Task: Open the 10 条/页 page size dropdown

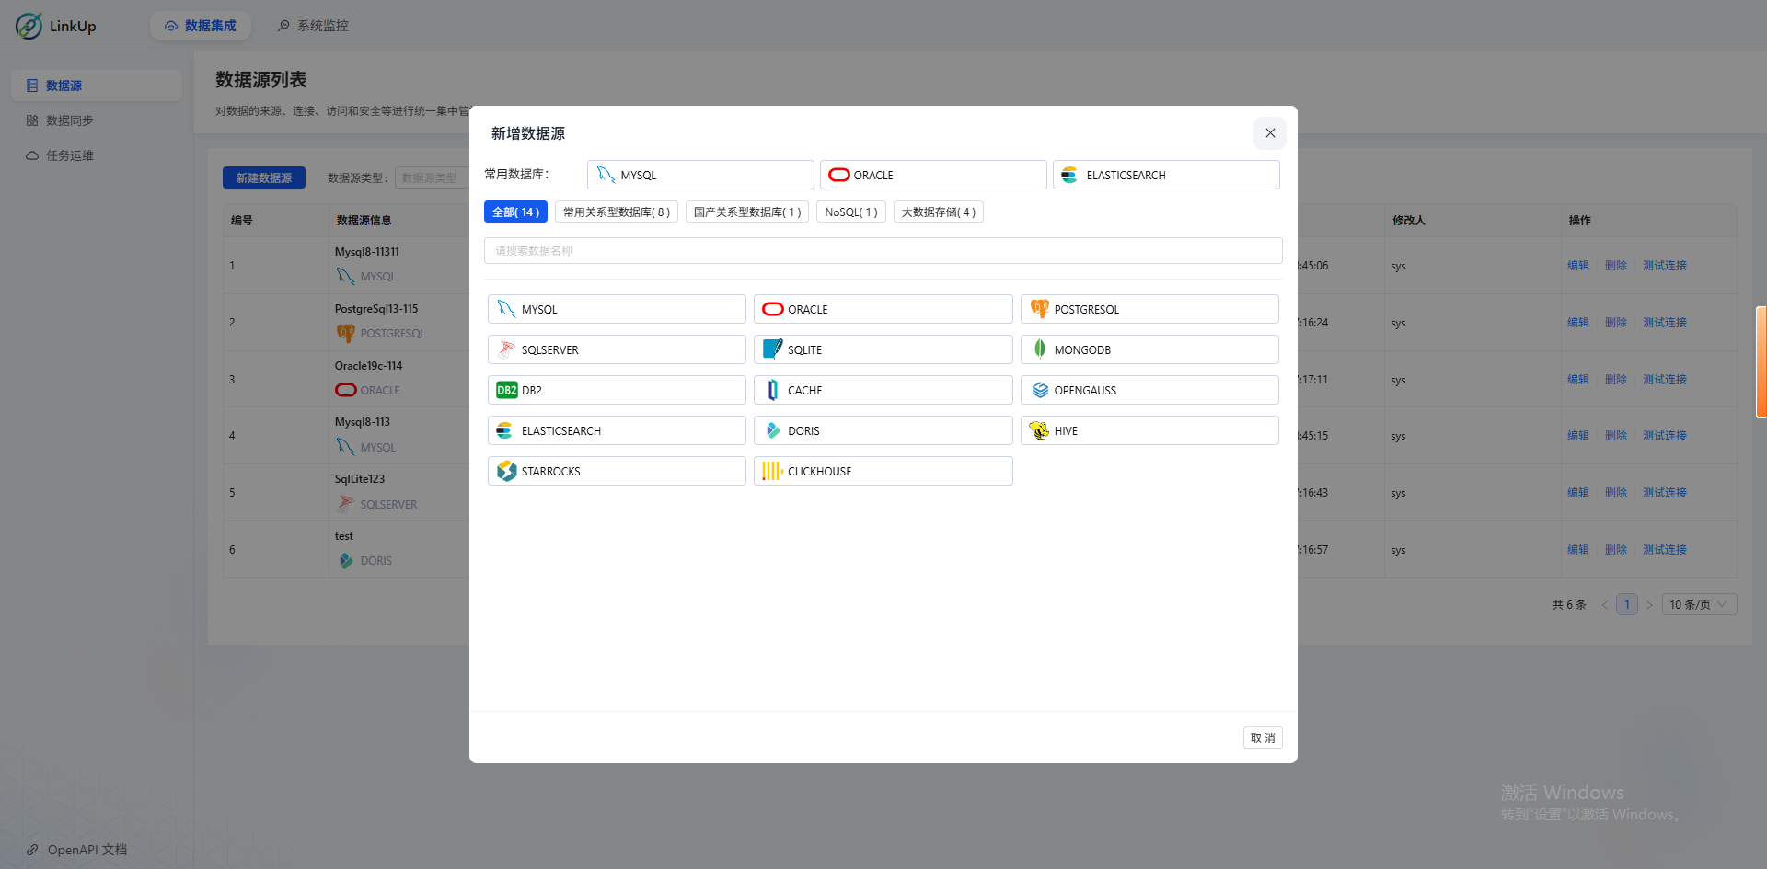Action: [1698, 604]
